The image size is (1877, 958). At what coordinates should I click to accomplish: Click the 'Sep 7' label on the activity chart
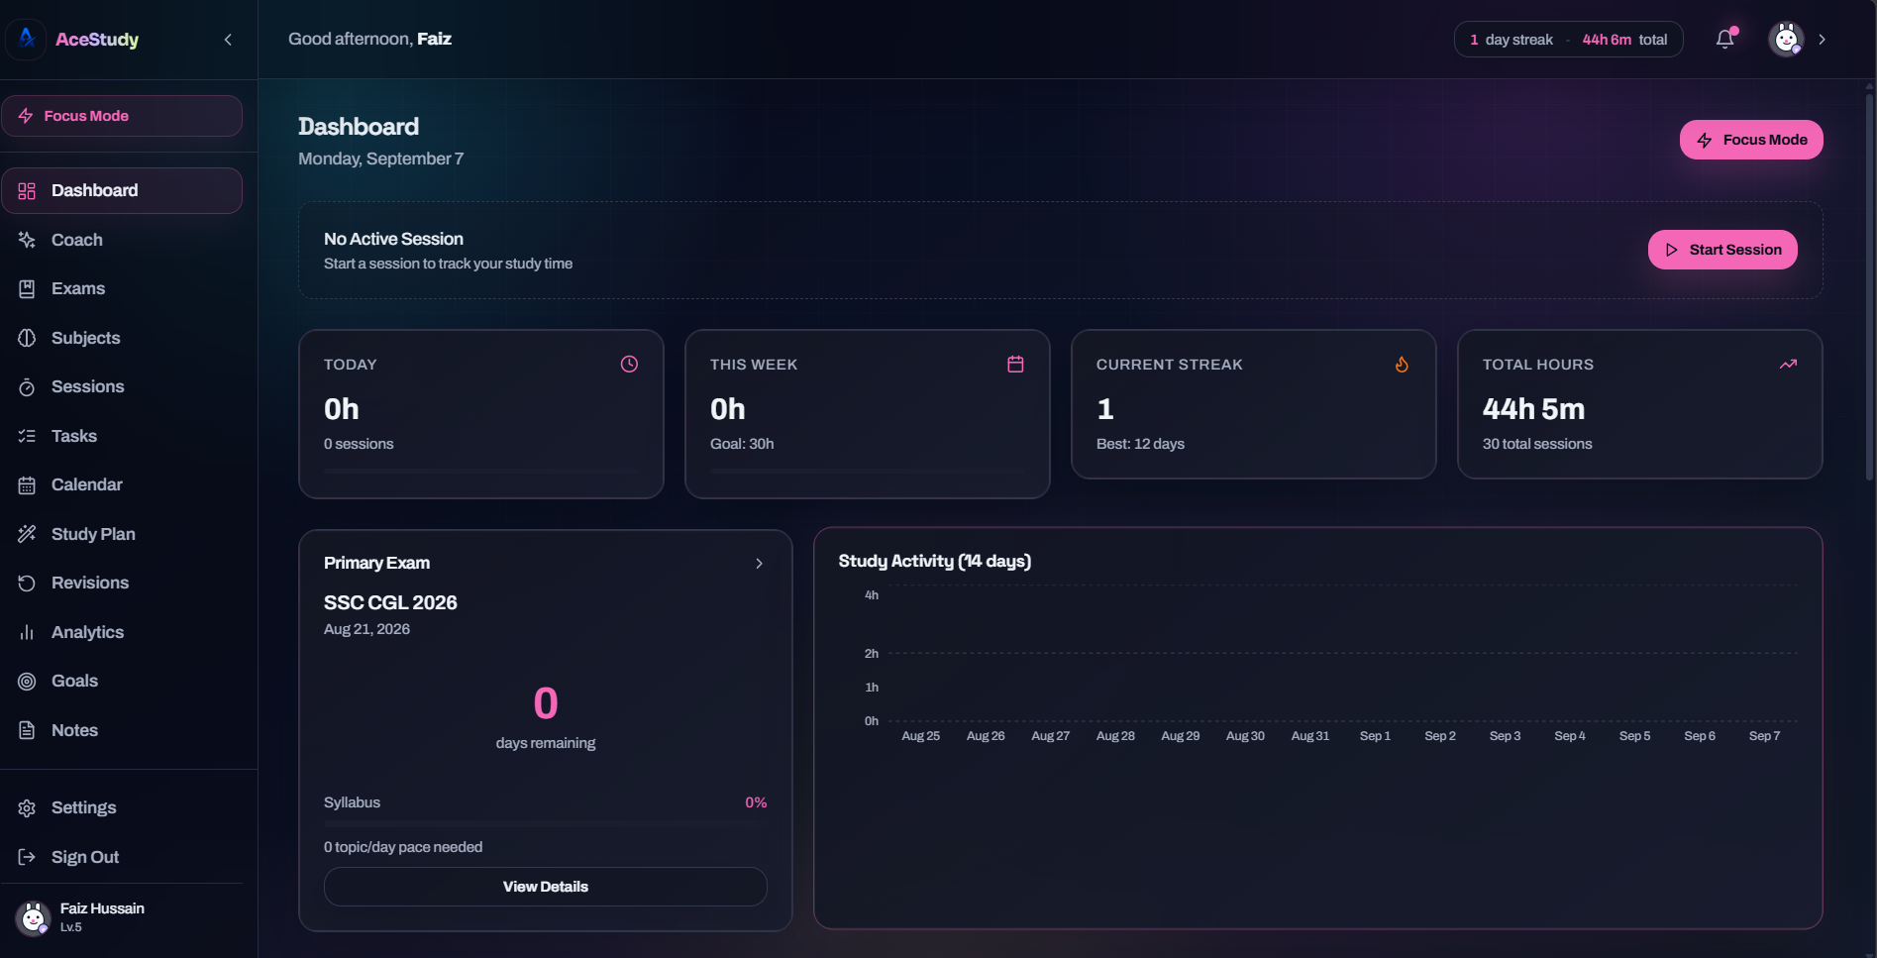pyautogui.click(x=1764, y=736)
